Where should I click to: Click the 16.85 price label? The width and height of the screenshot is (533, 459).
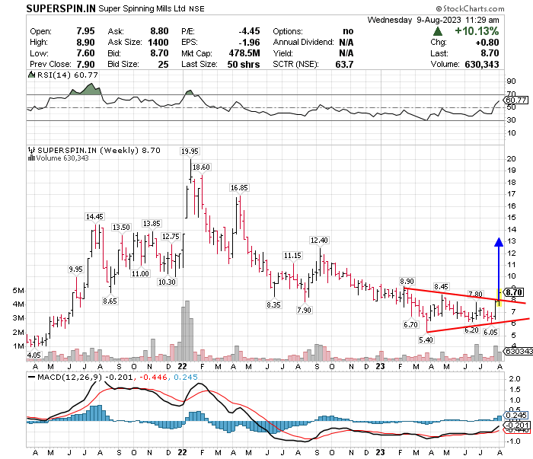tap(239, 187)
